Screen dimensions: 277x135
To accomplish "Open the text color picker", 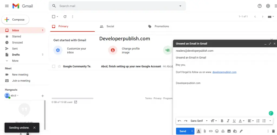I will pyautogui.click(x=242, y=121).
